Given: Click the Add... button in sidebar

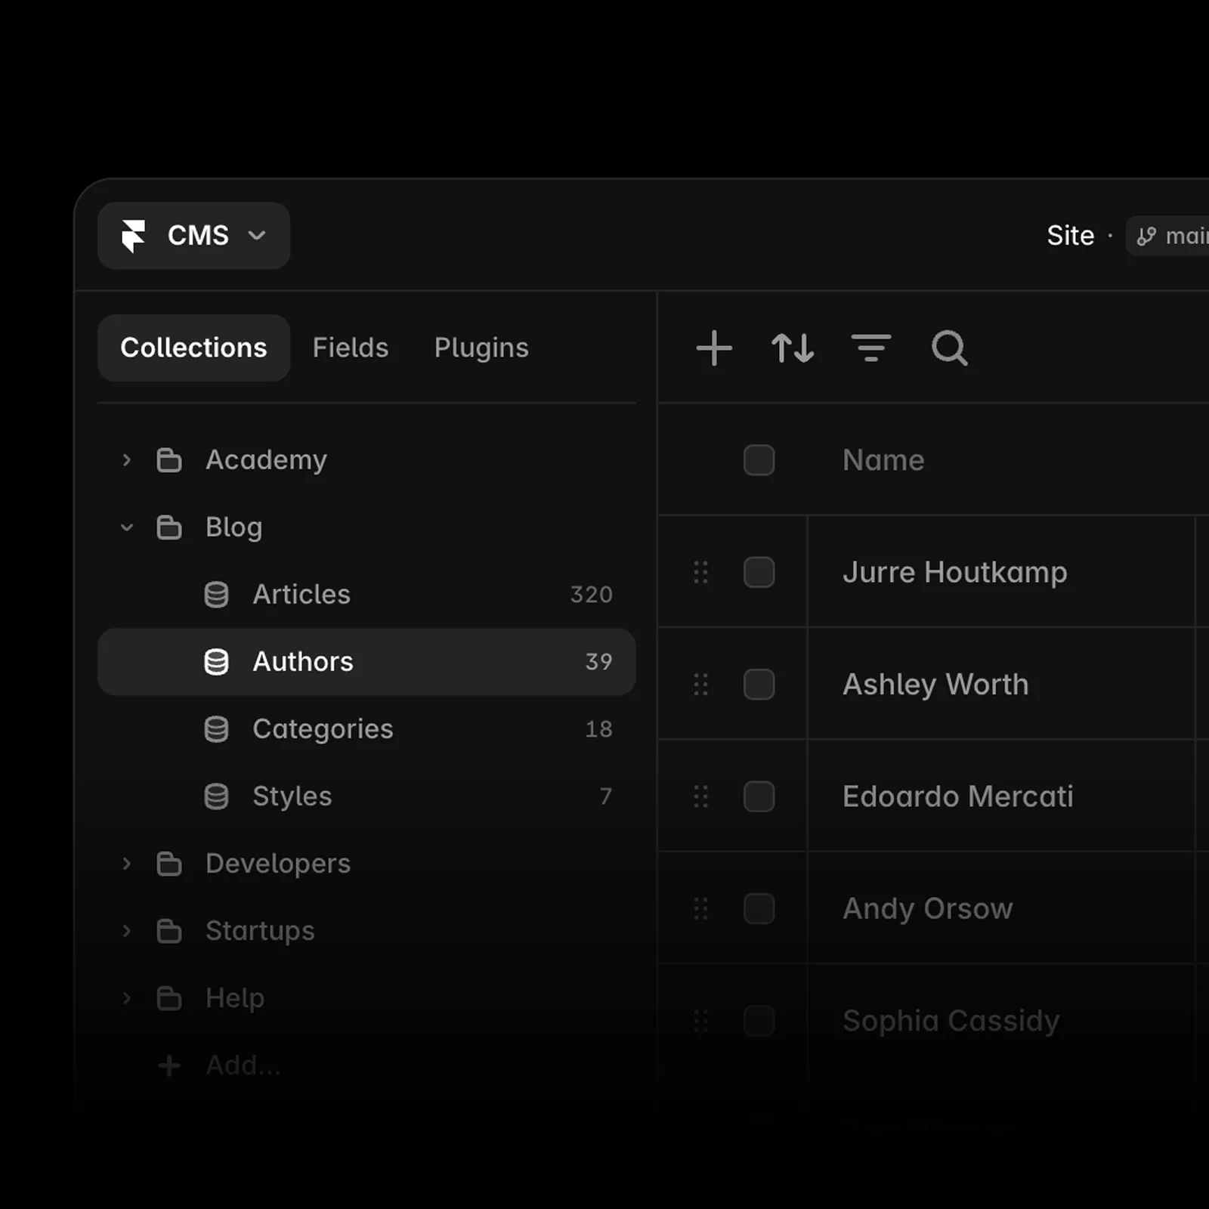Looking at the screenshot, I should (x=221, y=1065).
